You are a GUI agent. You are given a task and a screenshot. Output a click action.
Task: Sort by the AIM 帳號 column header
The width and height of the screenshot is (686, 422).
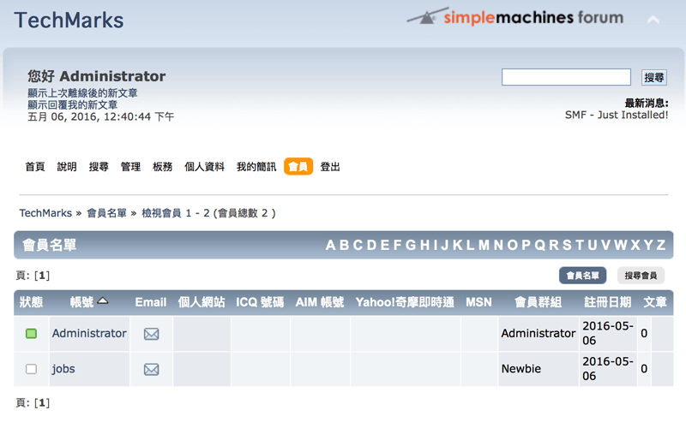click(320, 302)
